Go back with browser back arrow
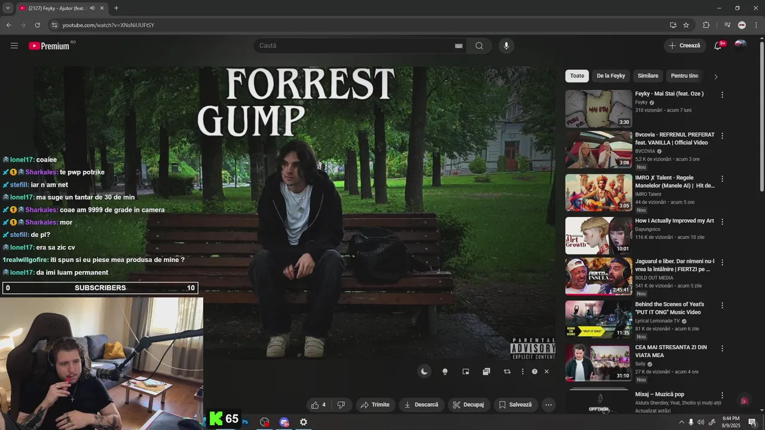Image resolution: width=765 pixels, height=430 pixels. pyautogui.click(x=8, y=25)
